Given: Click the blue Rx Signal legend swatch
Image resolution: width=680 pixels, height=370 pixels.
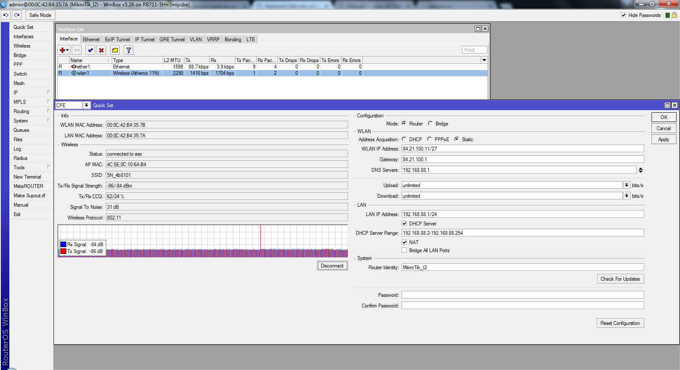Looking at the screenshot, I should coord(63,245).
